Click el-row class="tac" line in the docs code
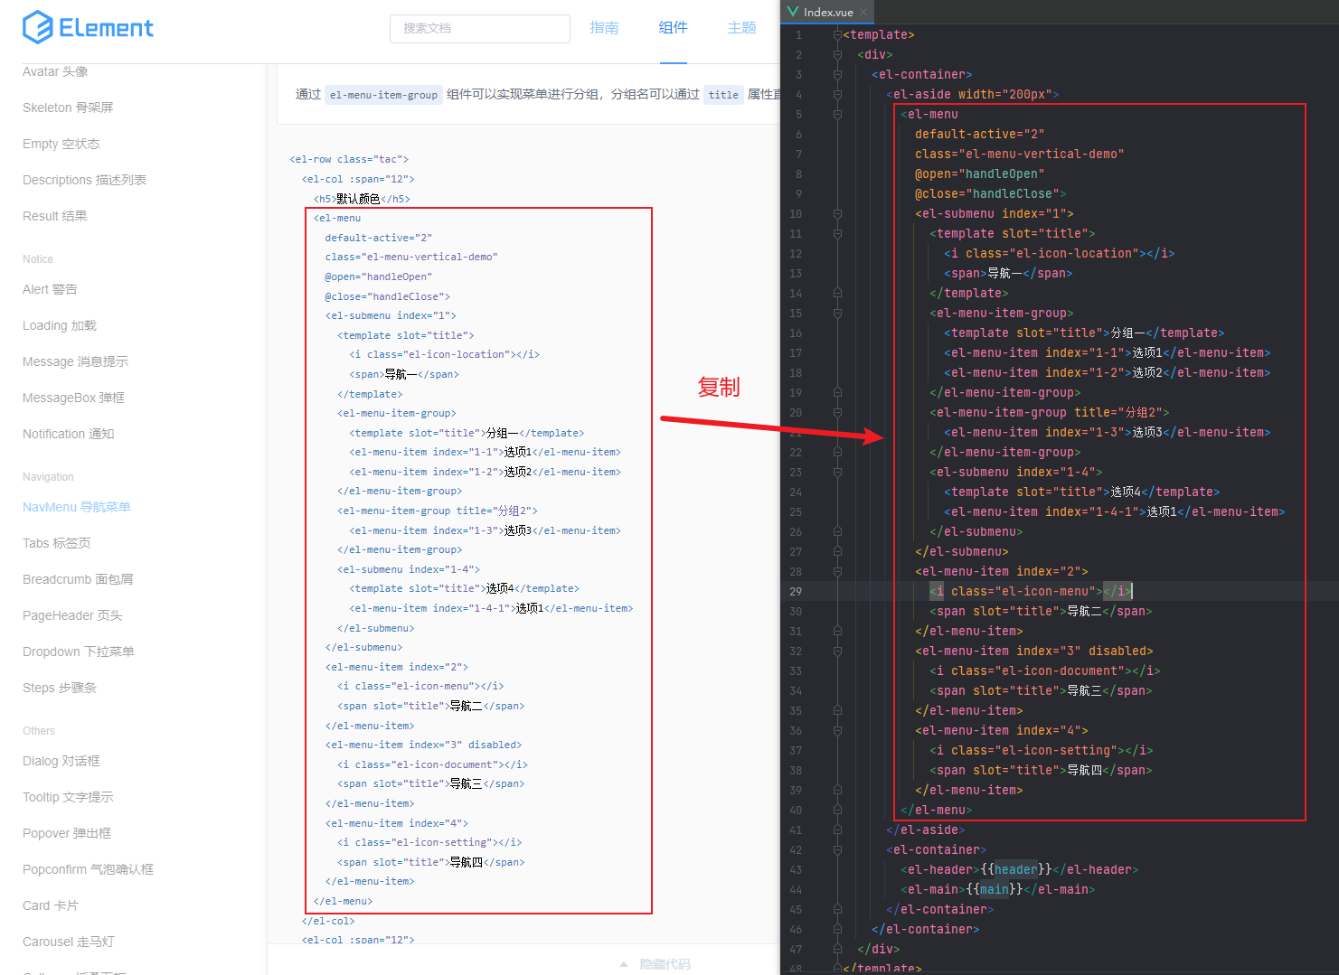1339x975 pixels. pos(349,159)
